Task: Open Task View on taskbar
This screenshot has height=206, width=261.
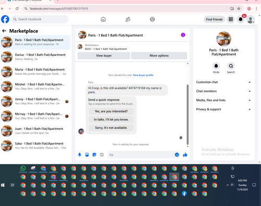Action: coord(13,185)
